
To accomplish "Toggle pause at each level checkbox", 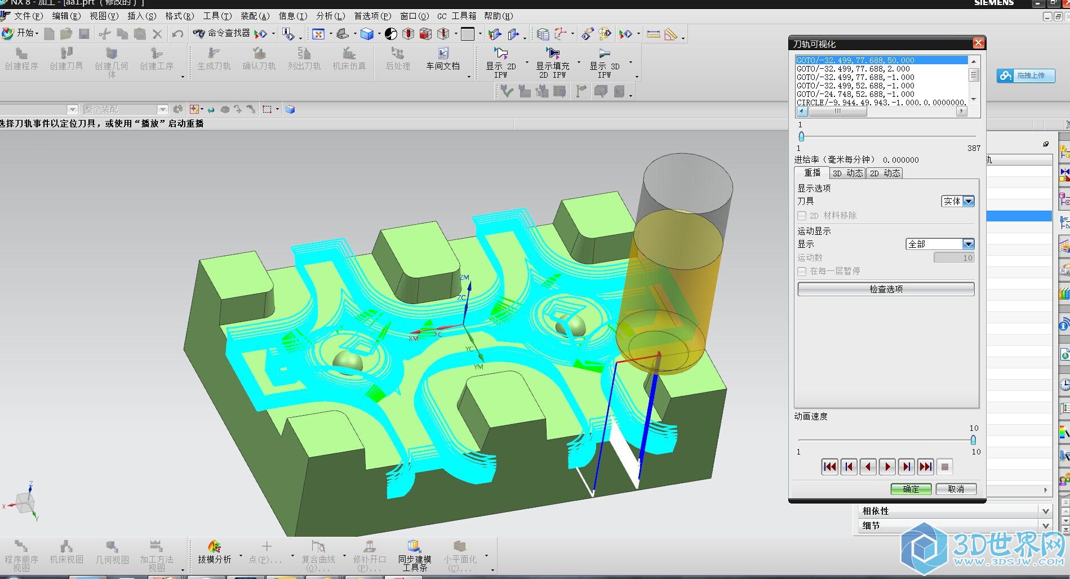I will [802, 271].
